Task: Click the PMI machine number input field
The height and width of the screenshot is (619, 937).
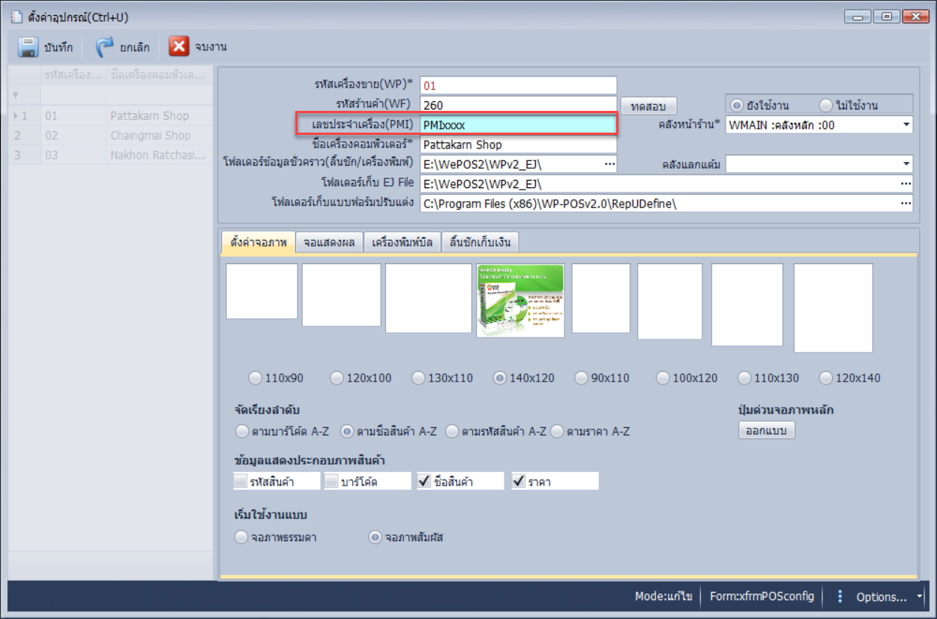Action: [x=517, y=125]
